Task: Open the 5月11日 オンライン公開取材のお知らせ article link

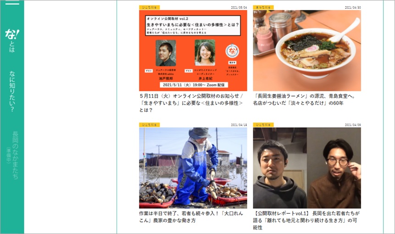Action: (x=191, y=103)
